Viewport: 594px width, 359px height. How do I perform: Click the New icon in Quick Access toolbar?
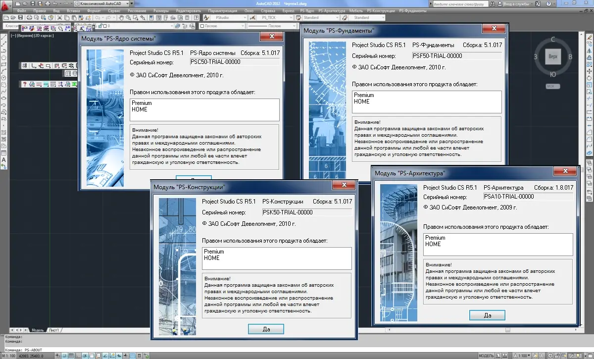[17, 4]
